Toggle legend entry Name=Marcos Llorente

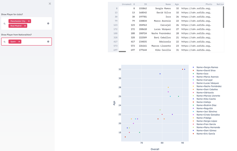click(208, 96)
